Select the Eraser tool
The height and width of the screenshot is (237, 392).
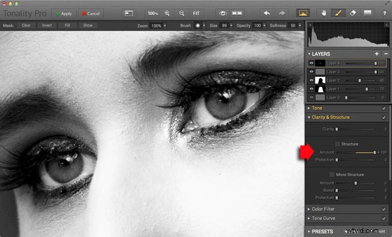tap(353, 13)
